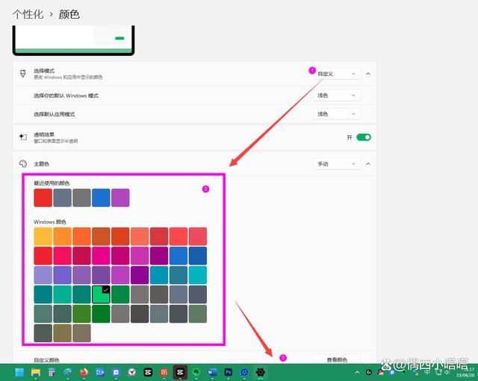Click the color mode preview thumbnail
Viewport: 478px width, 381px height.
73,40
